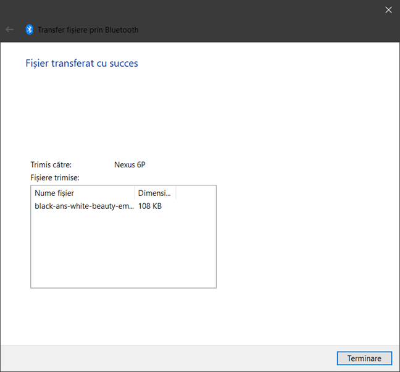Click divider between Nume fișier and Dimensi columns

135,193
